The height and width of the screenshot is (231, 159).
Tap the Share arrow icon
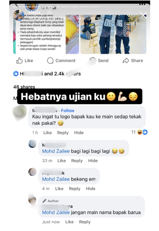pyautogui.click(x=126, y=60)
